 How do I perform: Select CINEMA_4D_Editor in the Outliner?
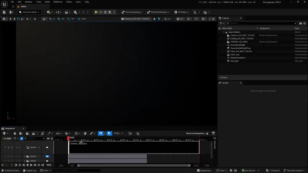coord(239,42)
